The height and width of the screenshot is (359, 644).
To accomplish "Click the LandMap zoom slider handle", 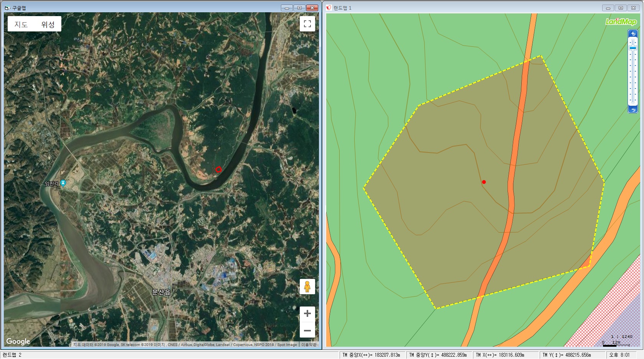I will pyautogui.click(x=633, y=48).
